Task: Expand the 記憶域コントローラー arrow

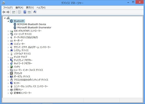Action: point(8,93)
